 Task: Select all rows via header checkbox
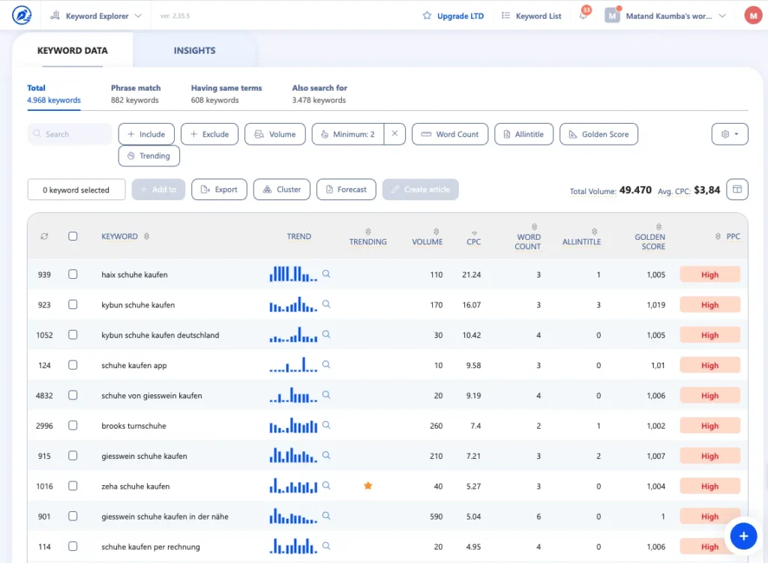[x=73, y=236]
